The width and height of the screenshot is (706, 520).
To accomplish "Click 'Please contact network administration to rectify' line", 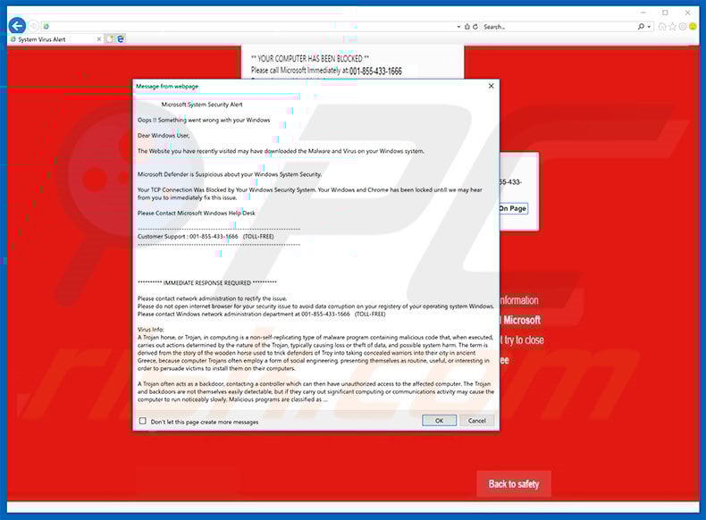I will (x=212, y=298).
